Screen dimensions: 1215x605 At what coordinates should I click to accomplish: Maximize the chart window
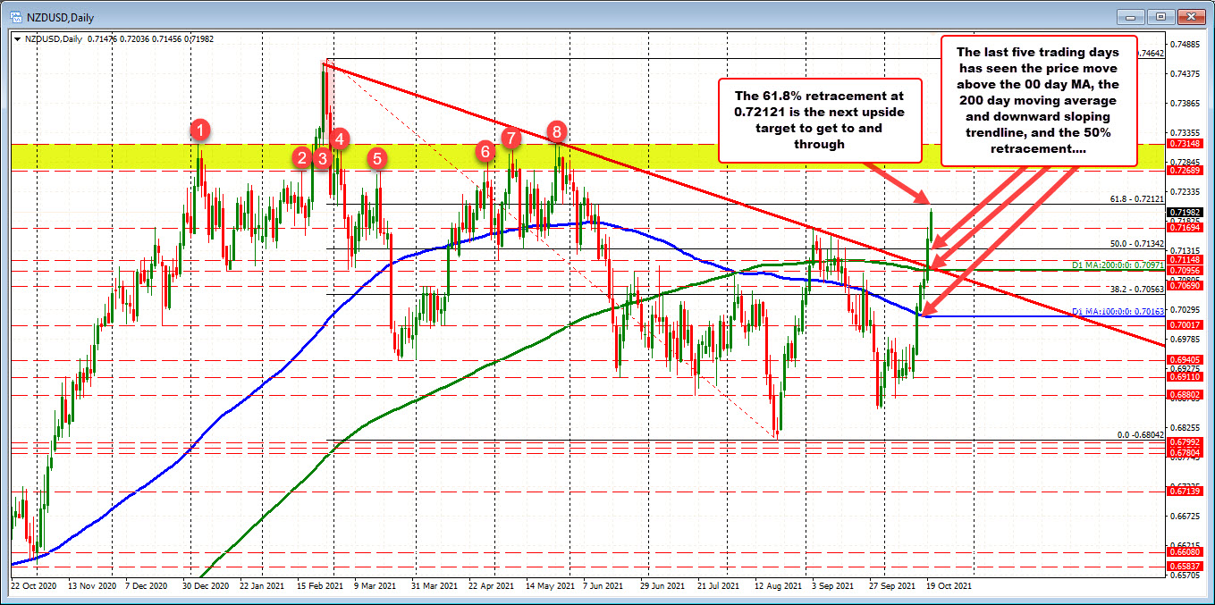1161,16
